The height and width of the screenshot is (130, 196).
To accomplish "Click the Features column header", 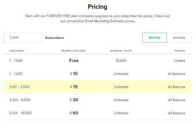I will tap(180, 51).
